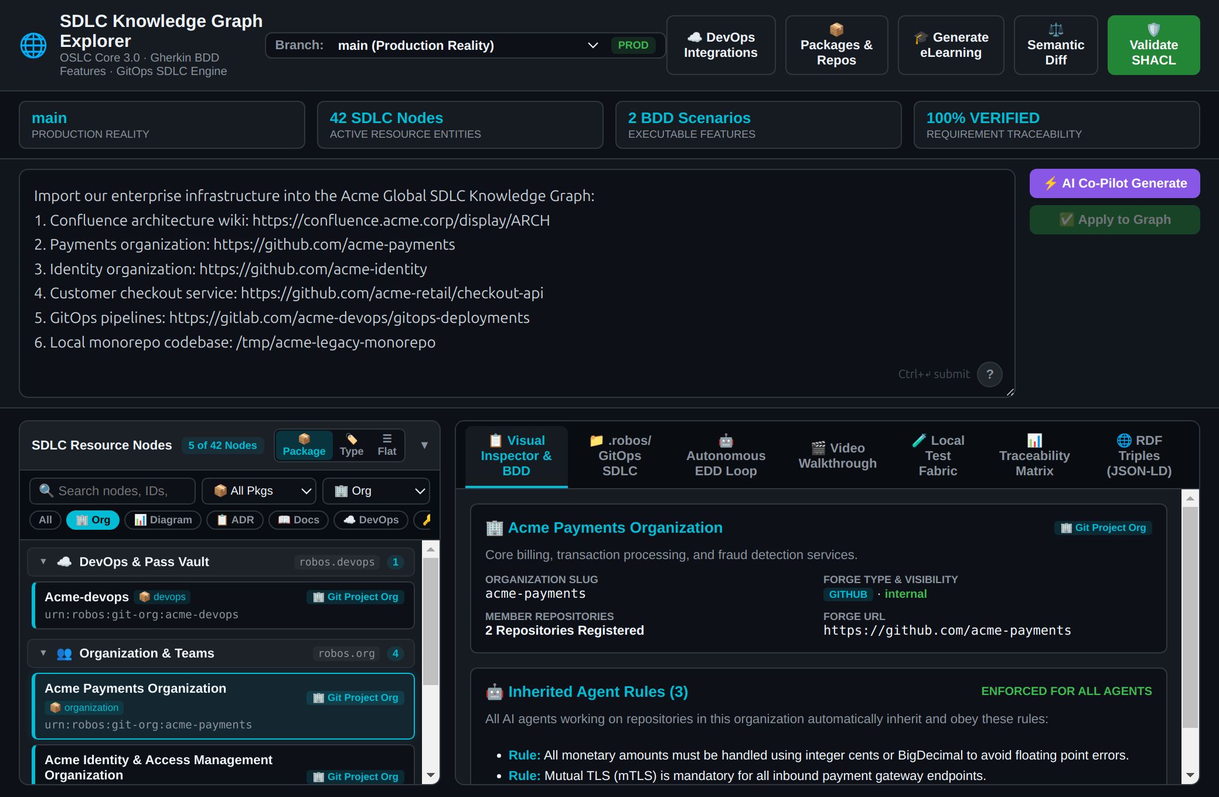This screenshot has width=1219, height=797.
Task: Open Video Walkthrough tab
Action: coord(838,456)
